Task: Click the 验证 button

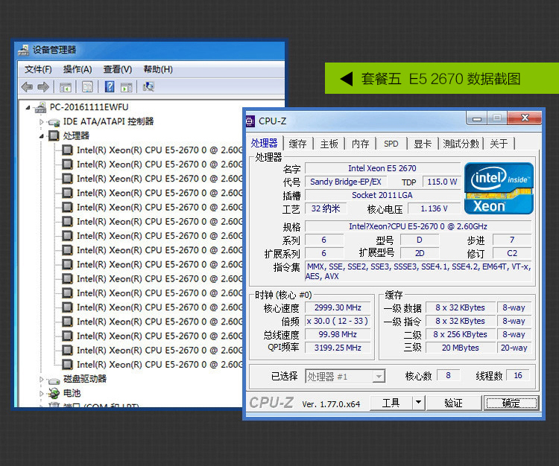Action: coord(453,403)
